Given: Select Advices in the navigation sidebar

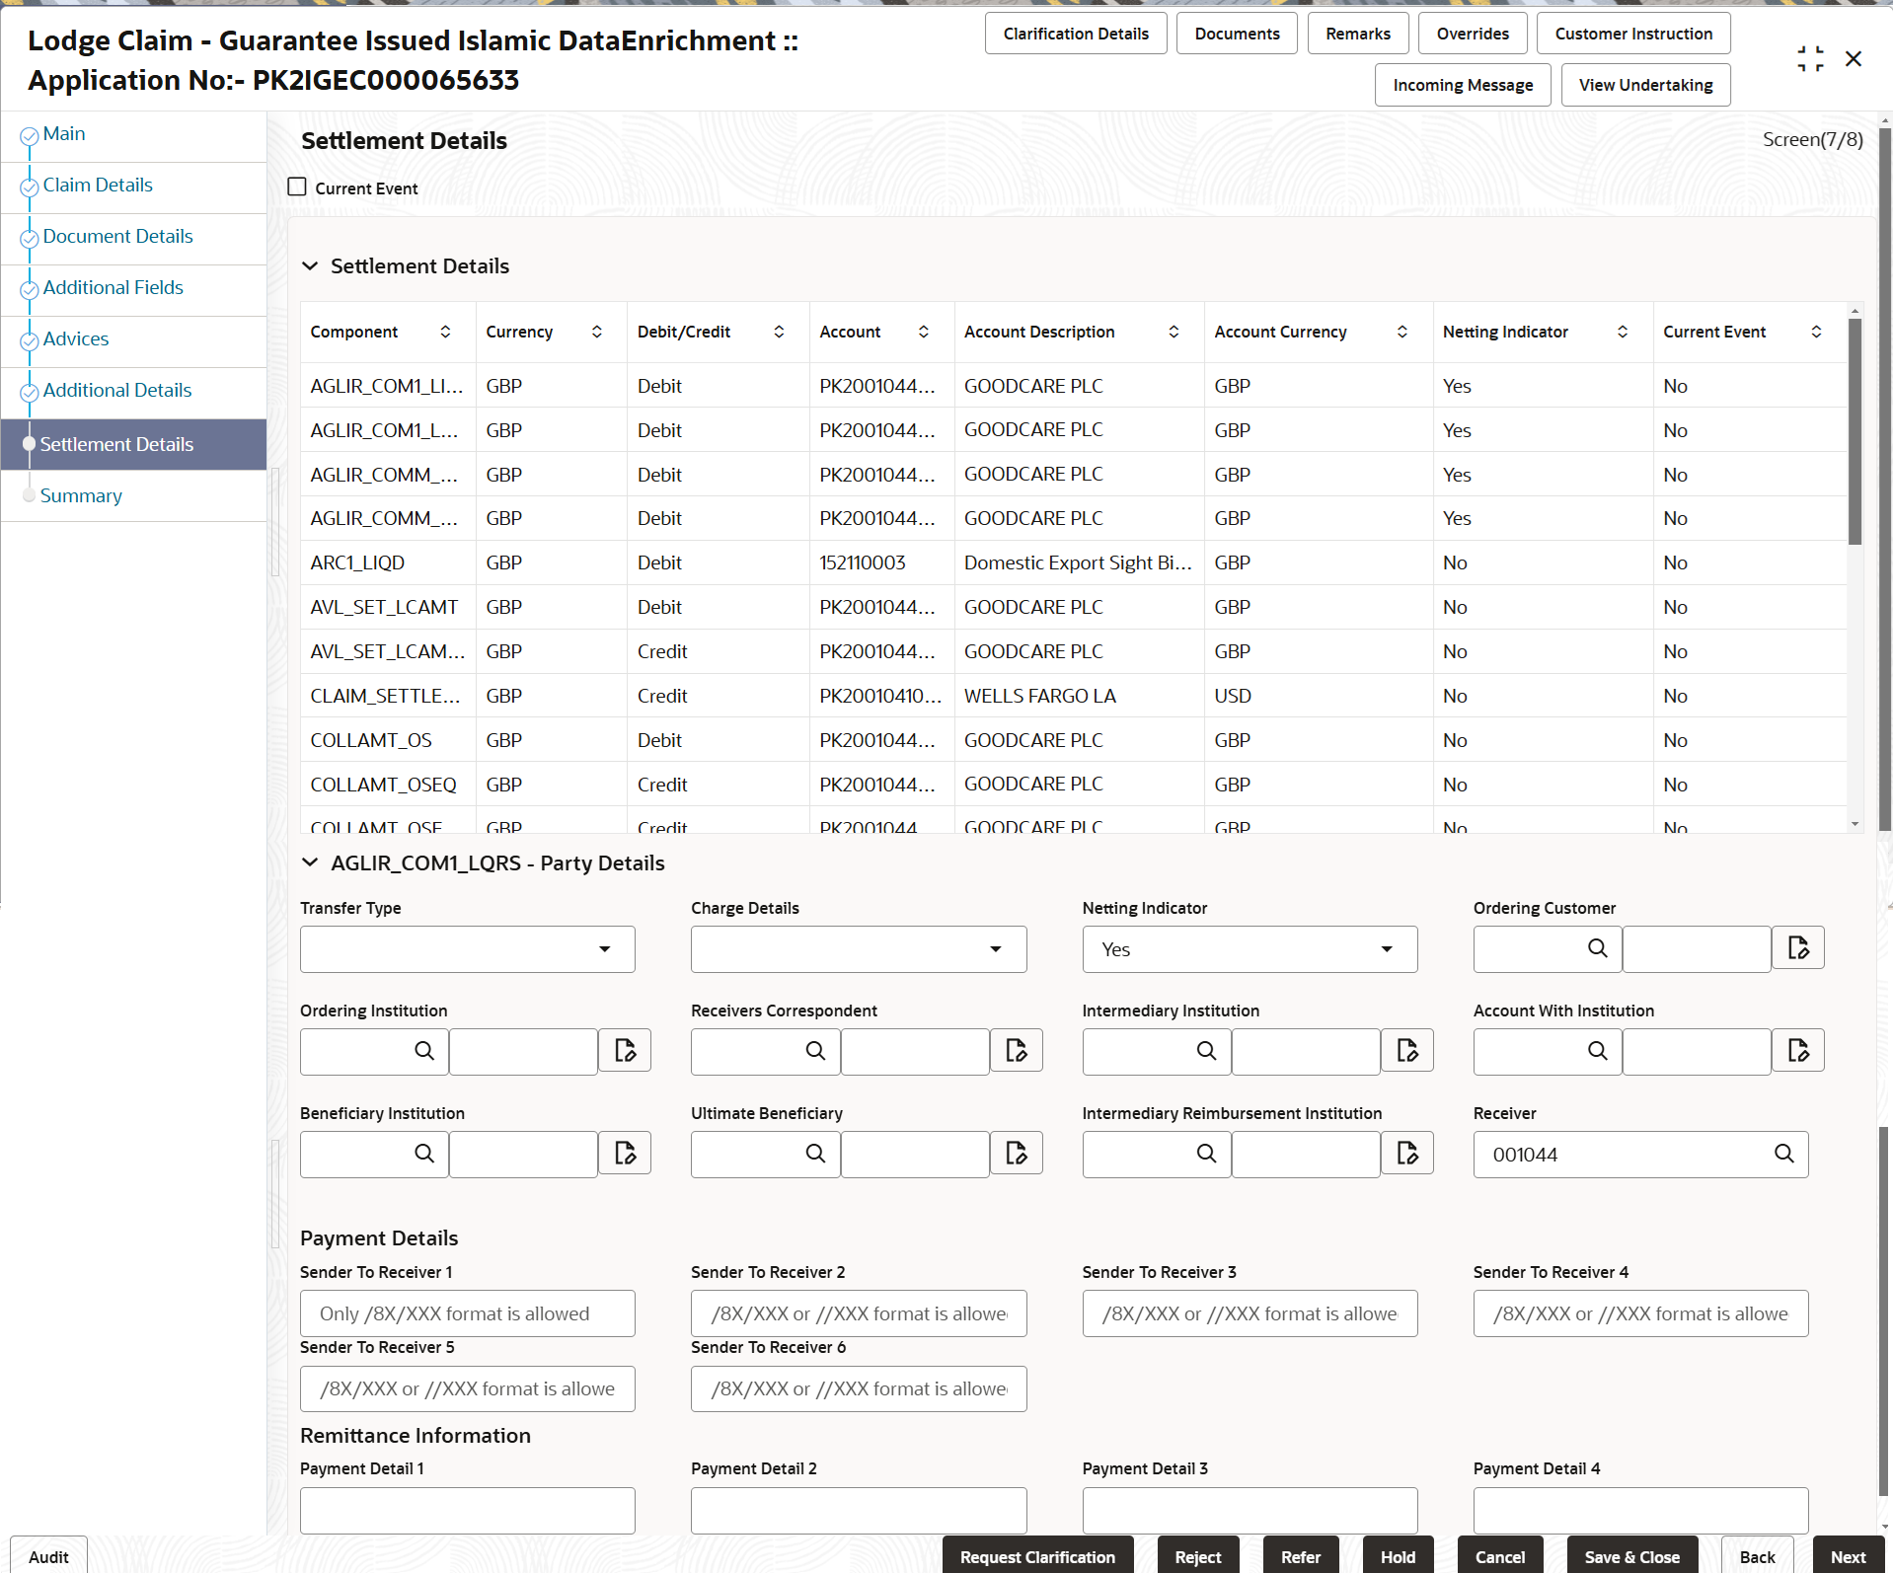Looking at the screenshot, I should click(76, 337).
